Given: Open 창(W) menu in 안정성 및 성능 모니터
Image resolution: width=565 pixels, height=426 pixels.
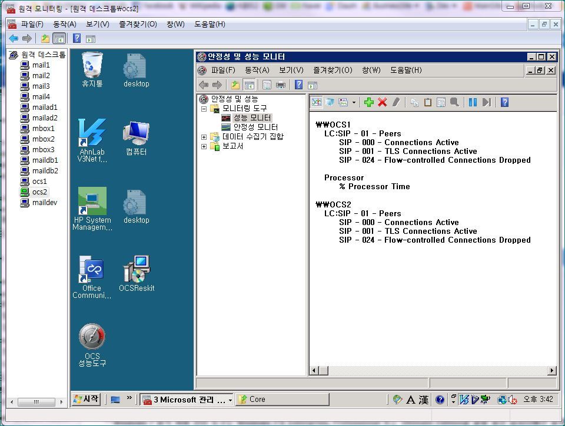Looking at the screenshot, I should point(371,70).
